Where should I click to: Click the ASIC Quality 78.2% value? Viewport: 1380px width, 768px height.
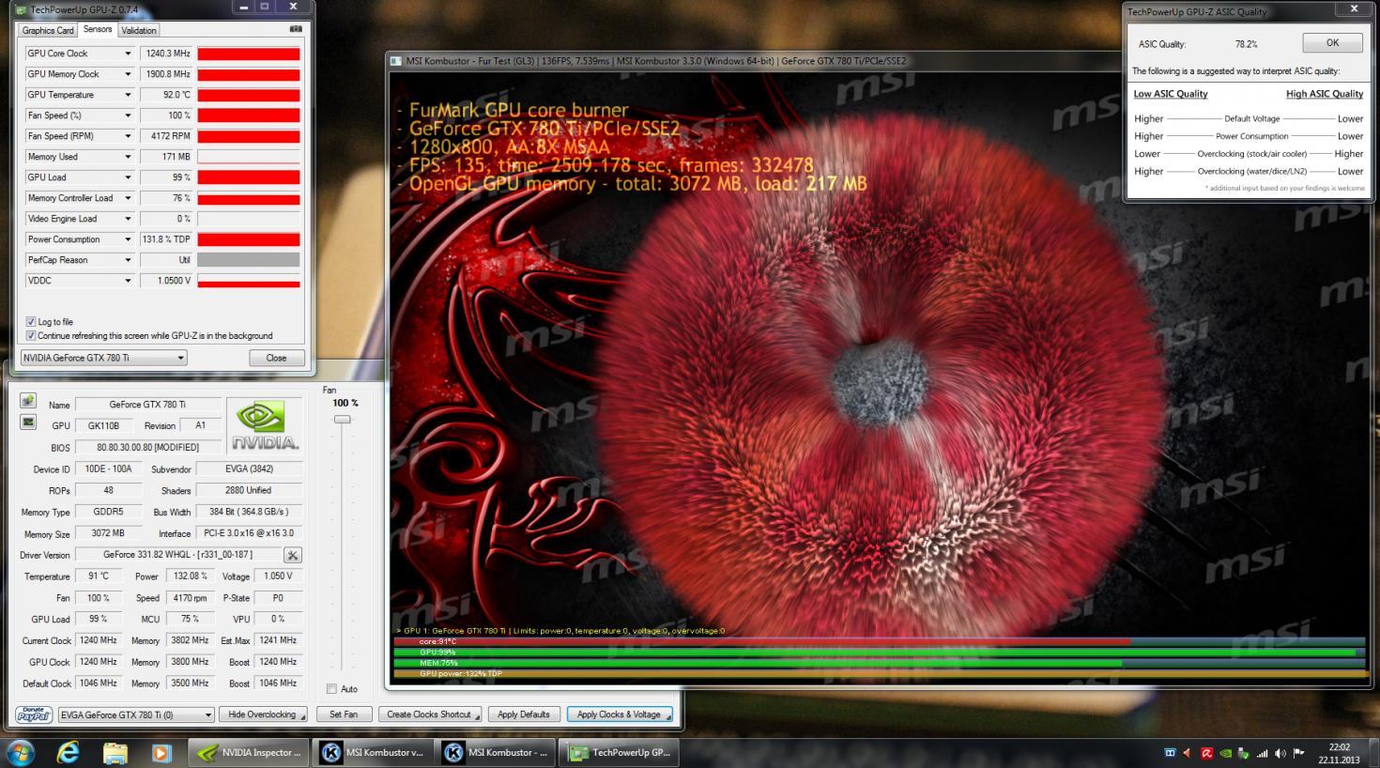tap(1246, 44)
